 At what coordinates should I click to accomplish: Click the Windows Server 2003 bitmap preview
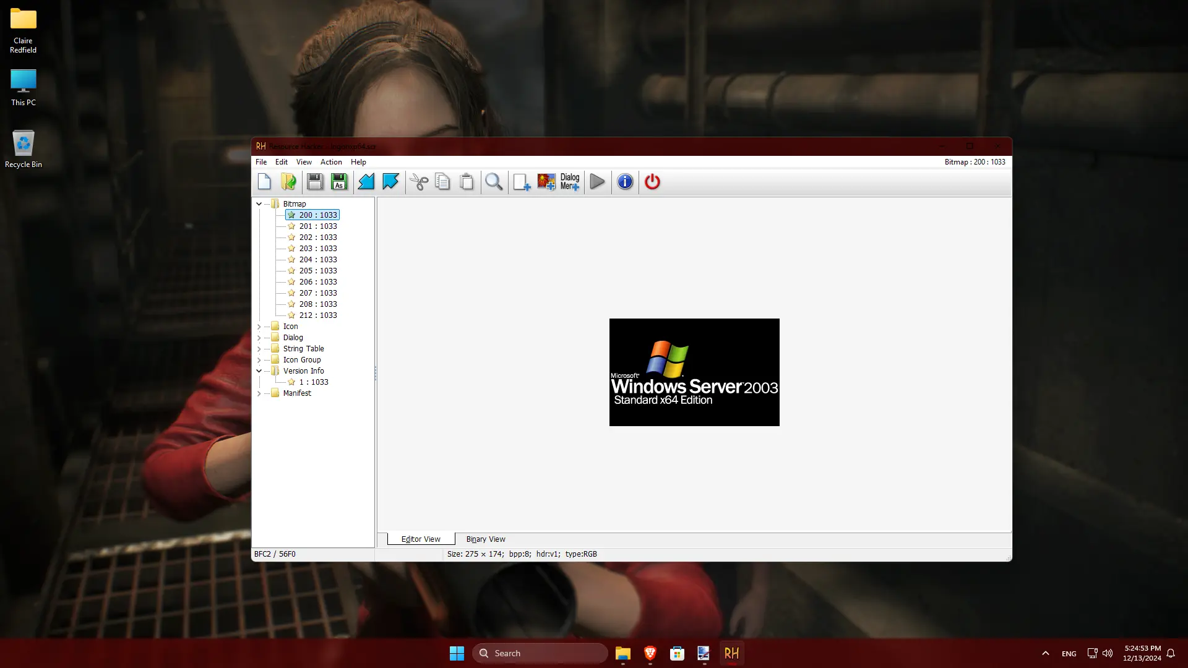click(694, 372)
